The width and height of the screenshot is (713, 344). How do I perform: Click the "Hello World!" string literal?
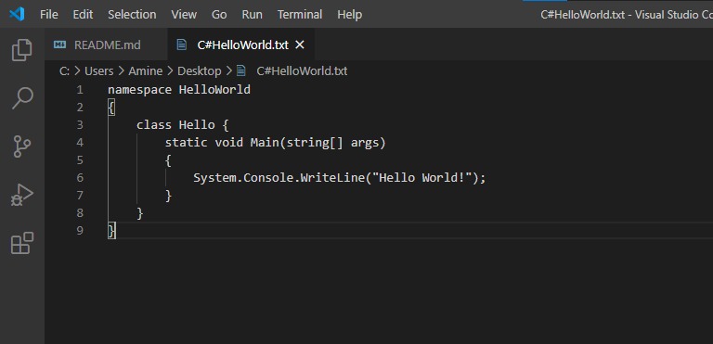coord(421,178)
